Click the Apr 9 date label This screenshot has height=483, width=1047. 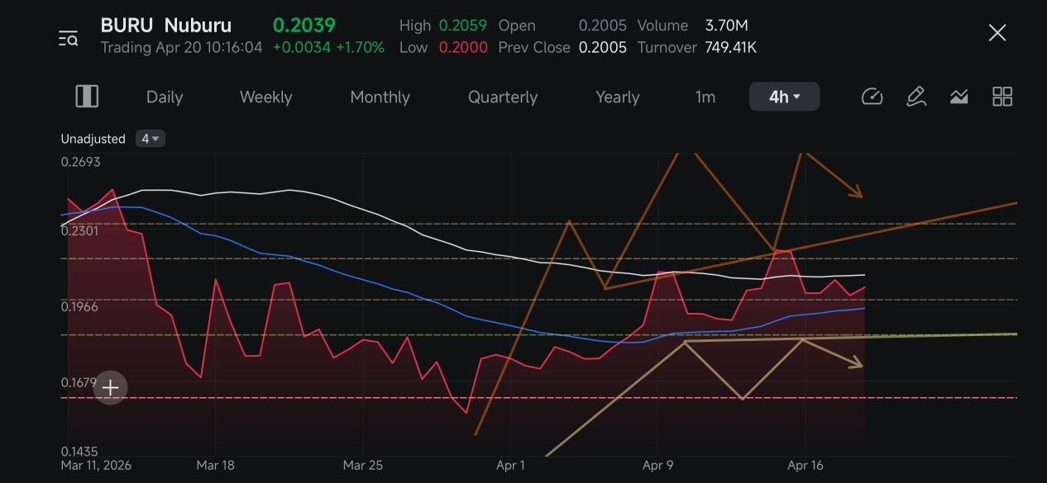657,466
